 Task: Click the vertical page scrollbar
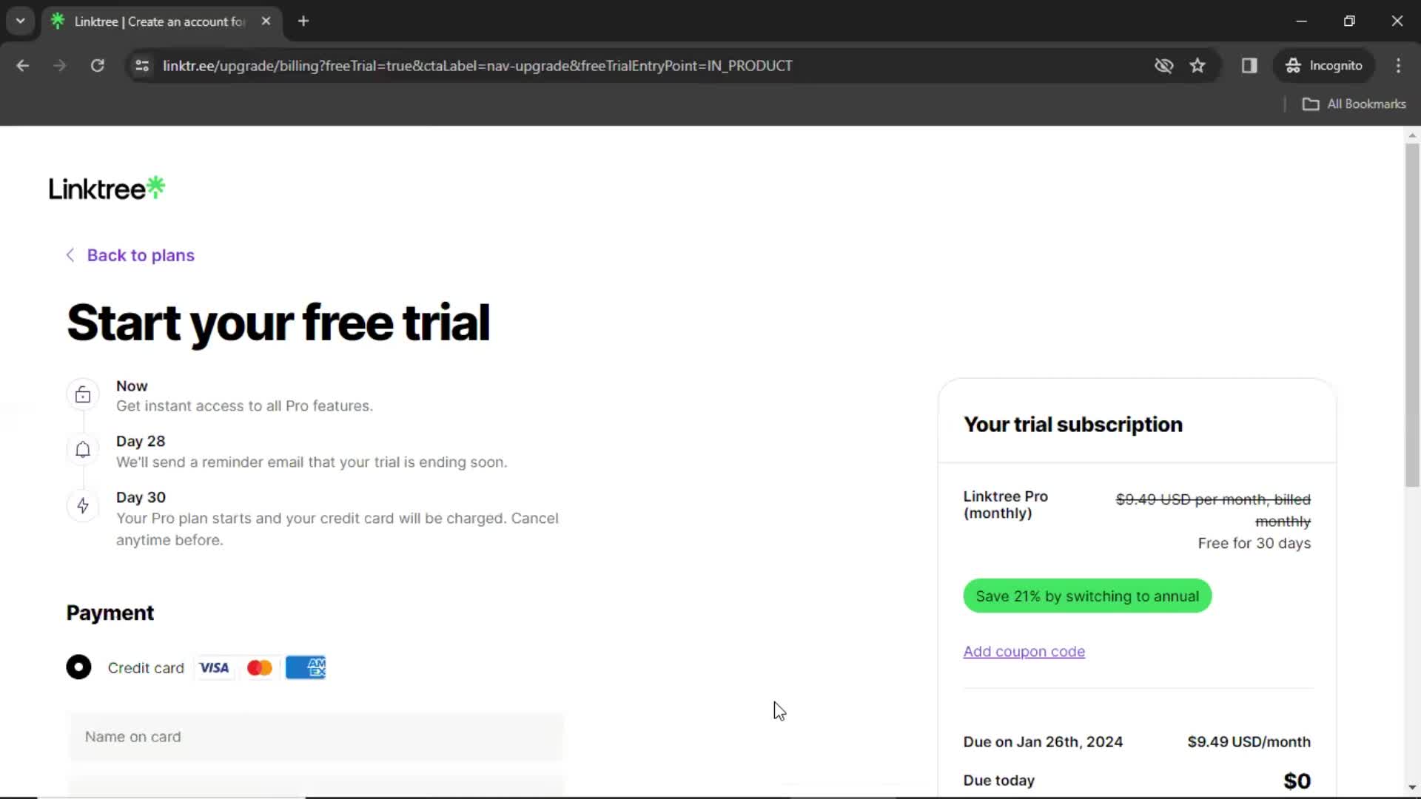coord(1412,314)
